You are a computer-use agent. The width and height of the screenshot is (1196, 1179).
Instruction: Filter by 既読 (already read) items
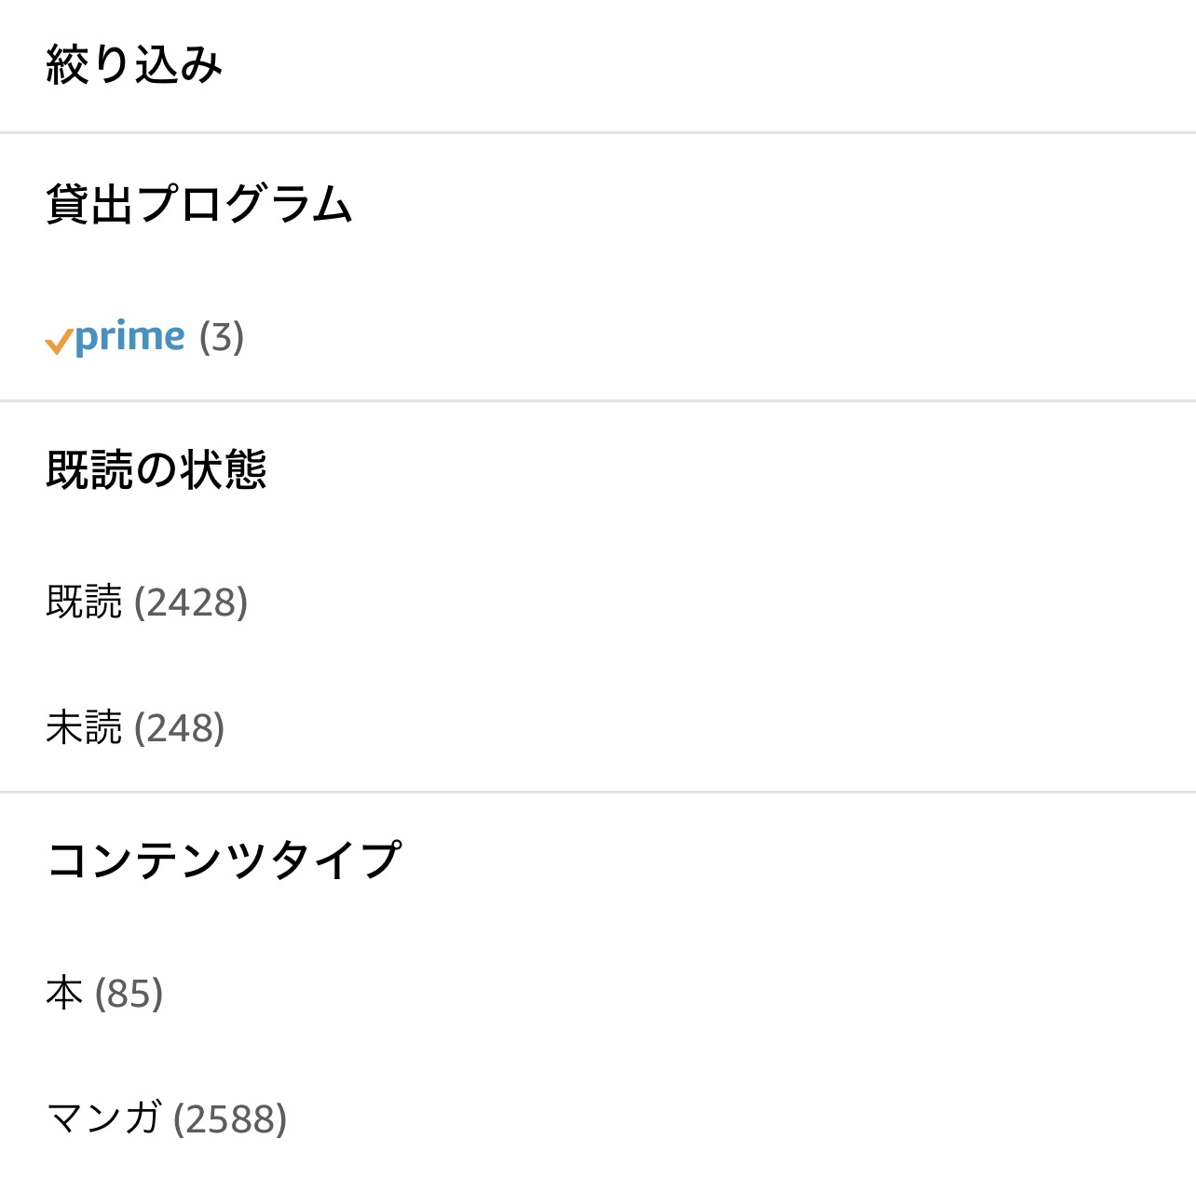click(x=84, y=603)
